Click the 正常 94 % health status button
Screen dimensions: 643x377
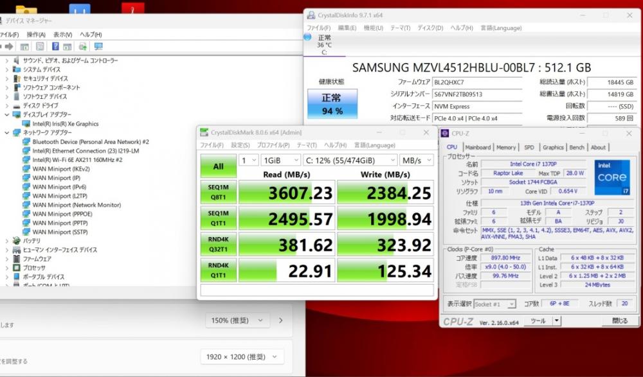click(332, 104)
